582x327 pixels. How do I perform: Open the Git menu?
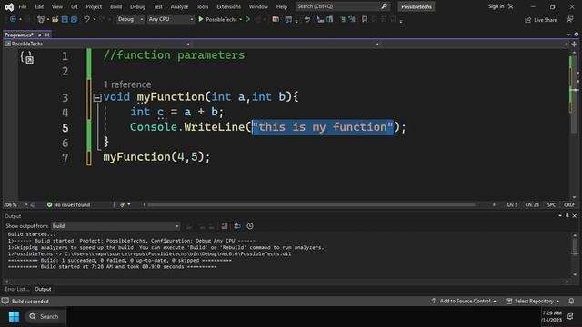tap(75, 6)
